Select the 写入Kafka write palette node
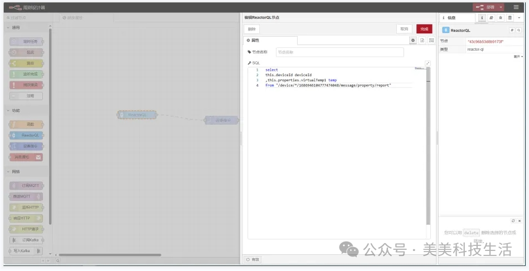 tap(26, 251)
